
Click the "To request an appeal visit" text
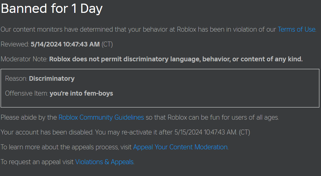tap(37, 162)
